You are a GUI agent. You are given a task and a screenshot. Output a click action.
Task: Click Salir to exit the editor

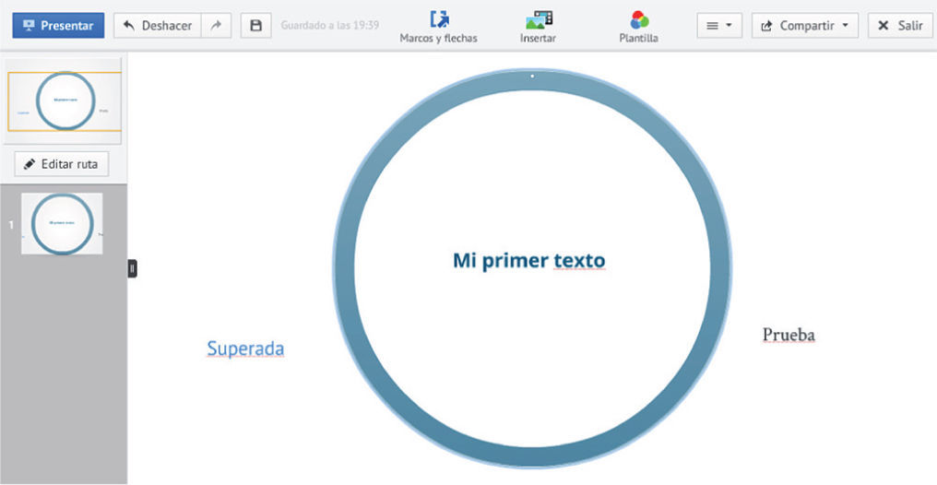pos(900,26)
